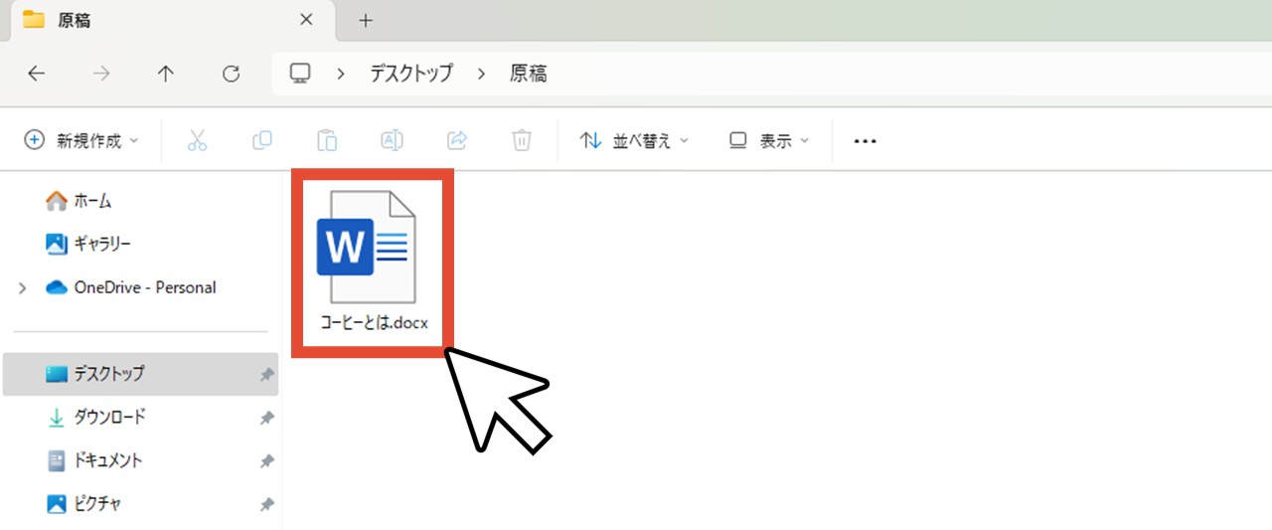
Task: Open ギャラリー in the sidebar
Action: pyautogui.click(x=88, y=244)
